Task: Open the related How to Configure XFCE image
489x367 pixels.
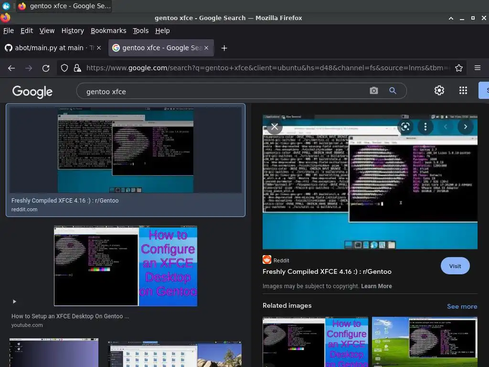Action: click(x=315, y=342)
